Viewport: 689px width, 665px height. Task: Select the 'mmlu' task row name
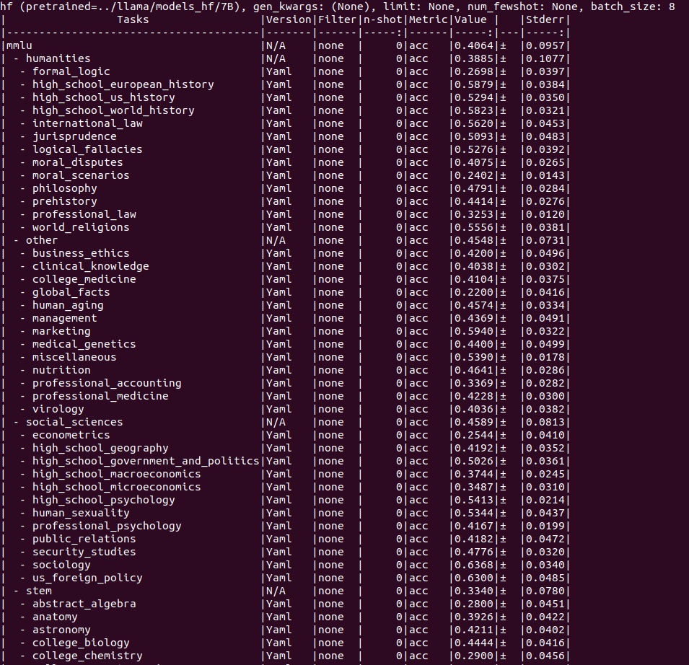pos(19,45)
